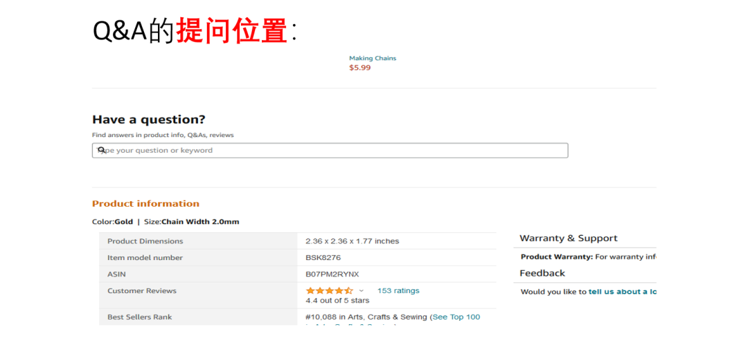The width and height of the screenshot is (748, 345).
Task: Click the Product Warranty bold text
Action: pyautogui.click(x=556, y=257)
